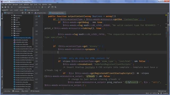Viewport: 170px width, 95px height.
Task: Click the Back navigation arrow
Action: (x=12, y=7)
